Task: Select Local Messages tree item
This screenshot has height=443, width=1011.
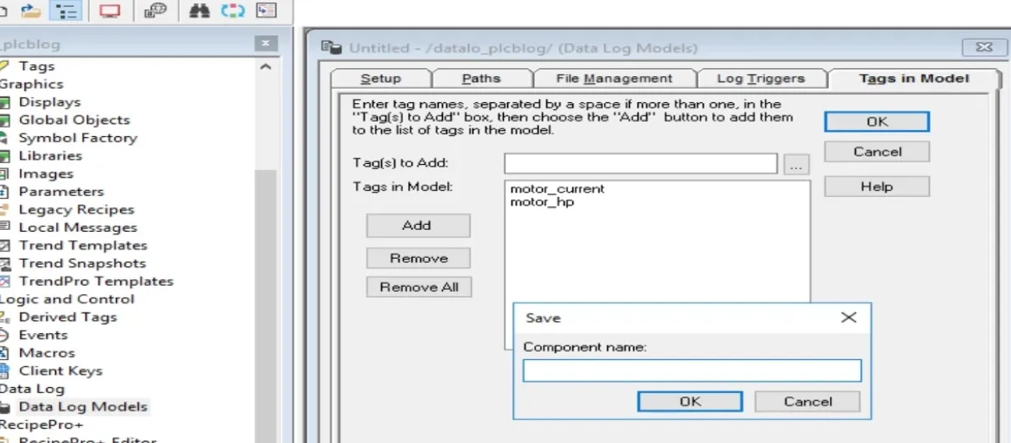Action: pos(78,228)
